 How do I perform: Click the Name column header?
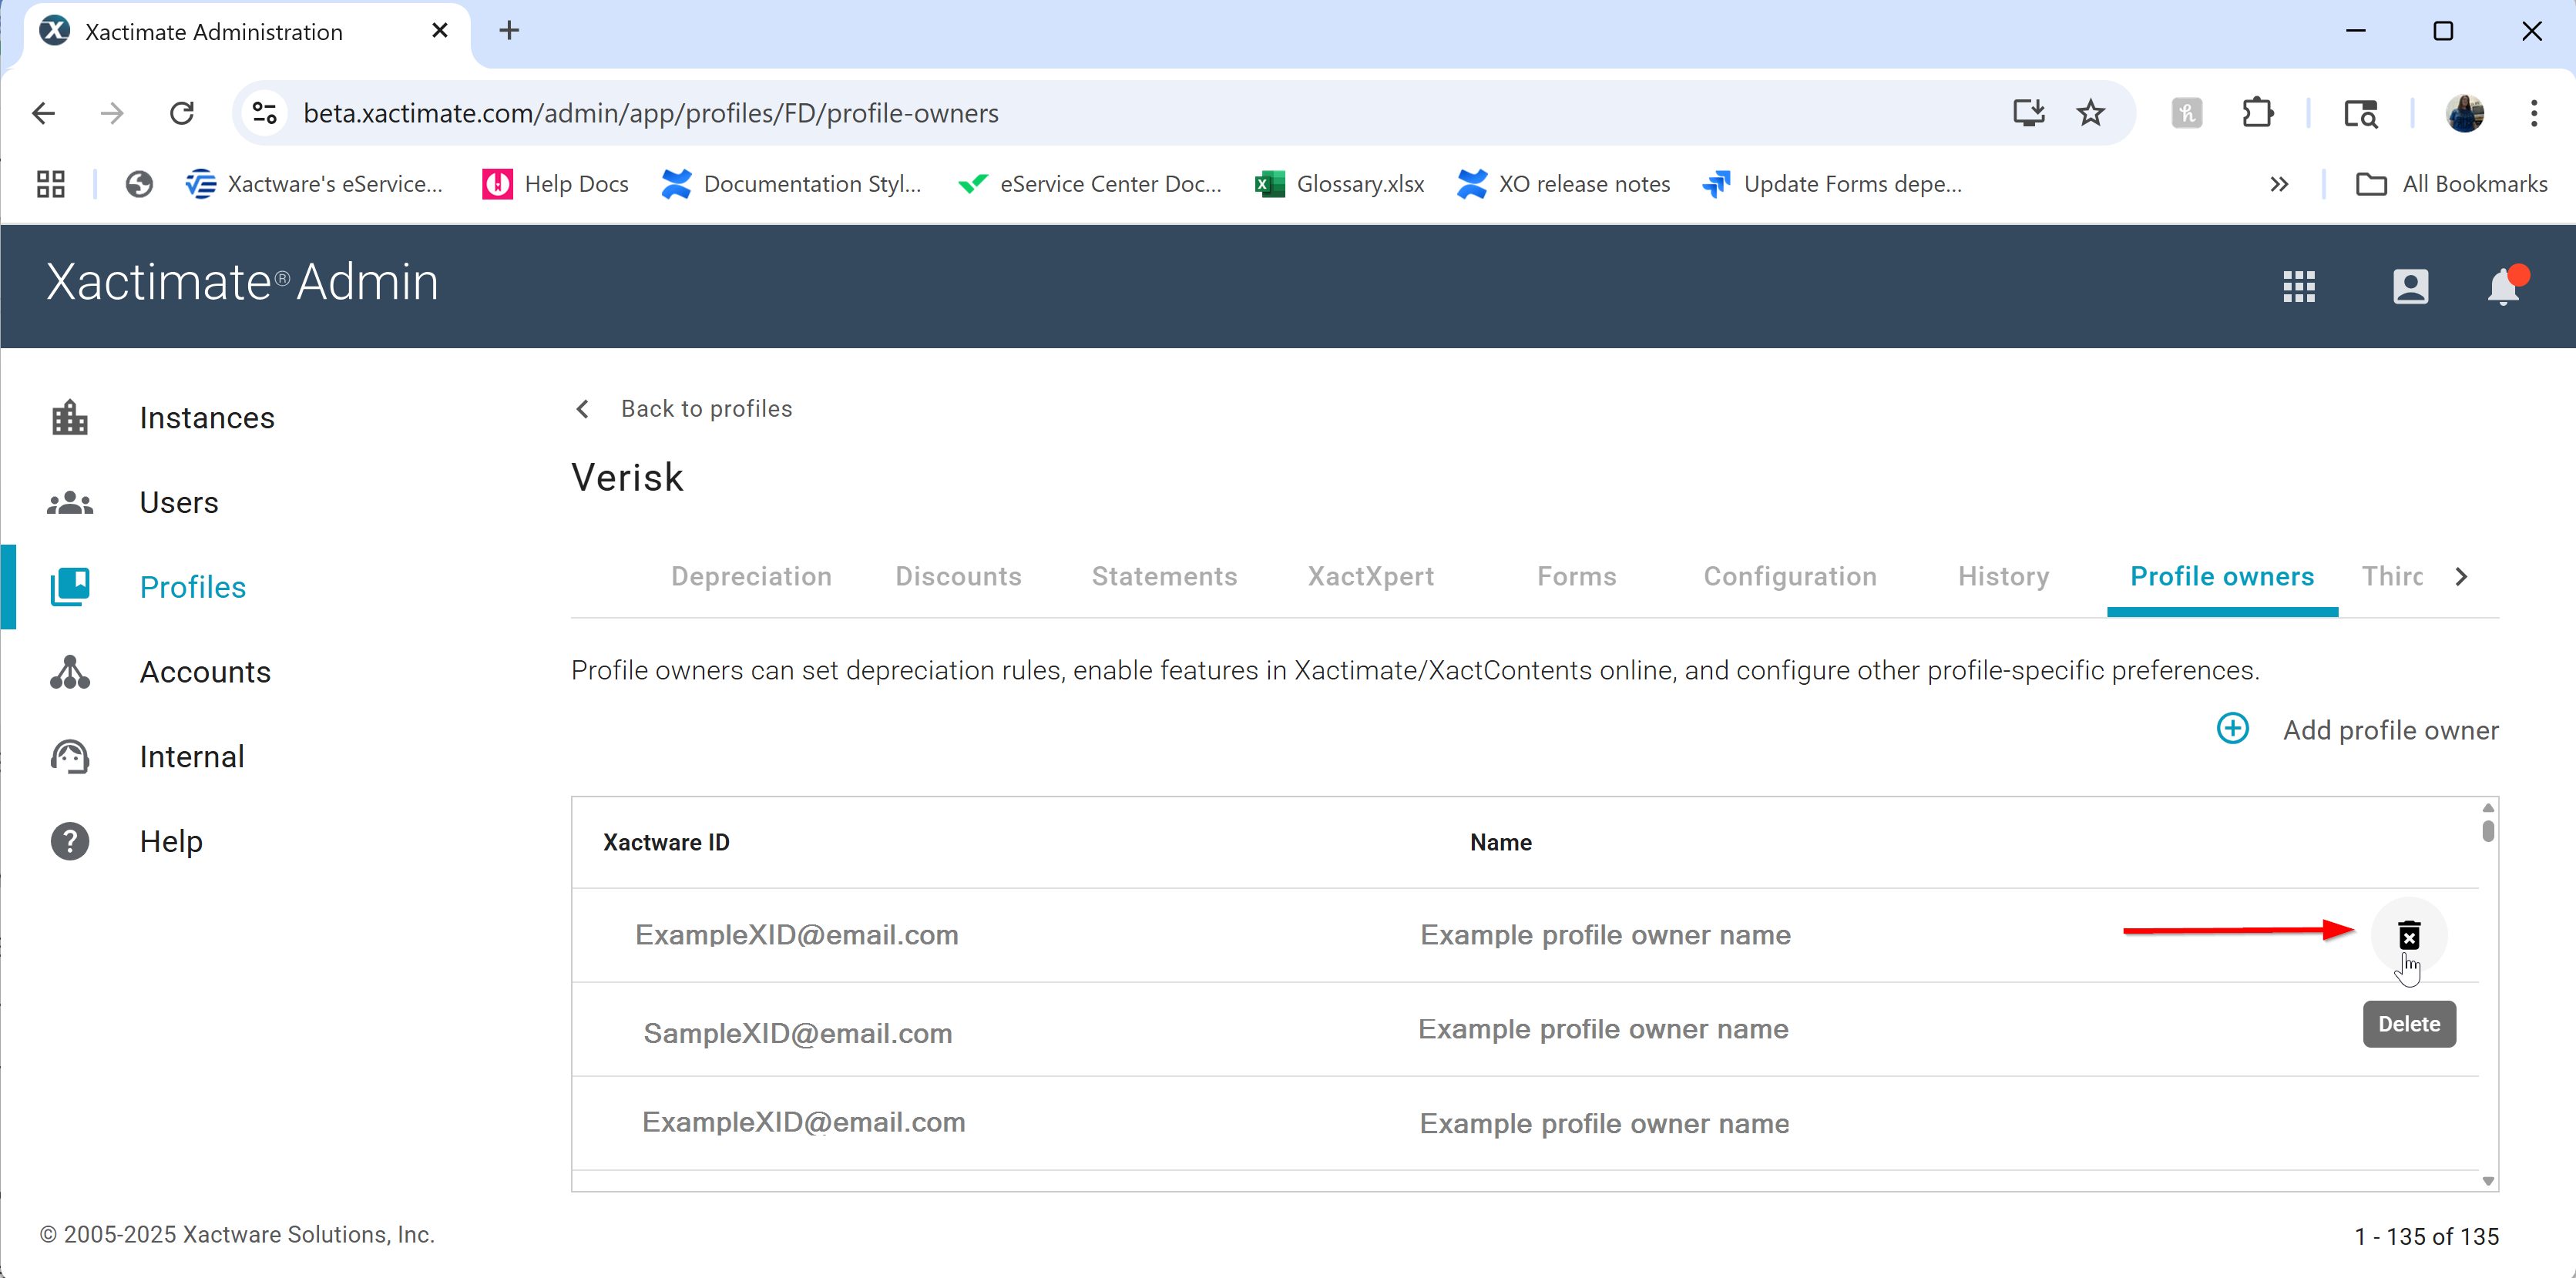1500,842
